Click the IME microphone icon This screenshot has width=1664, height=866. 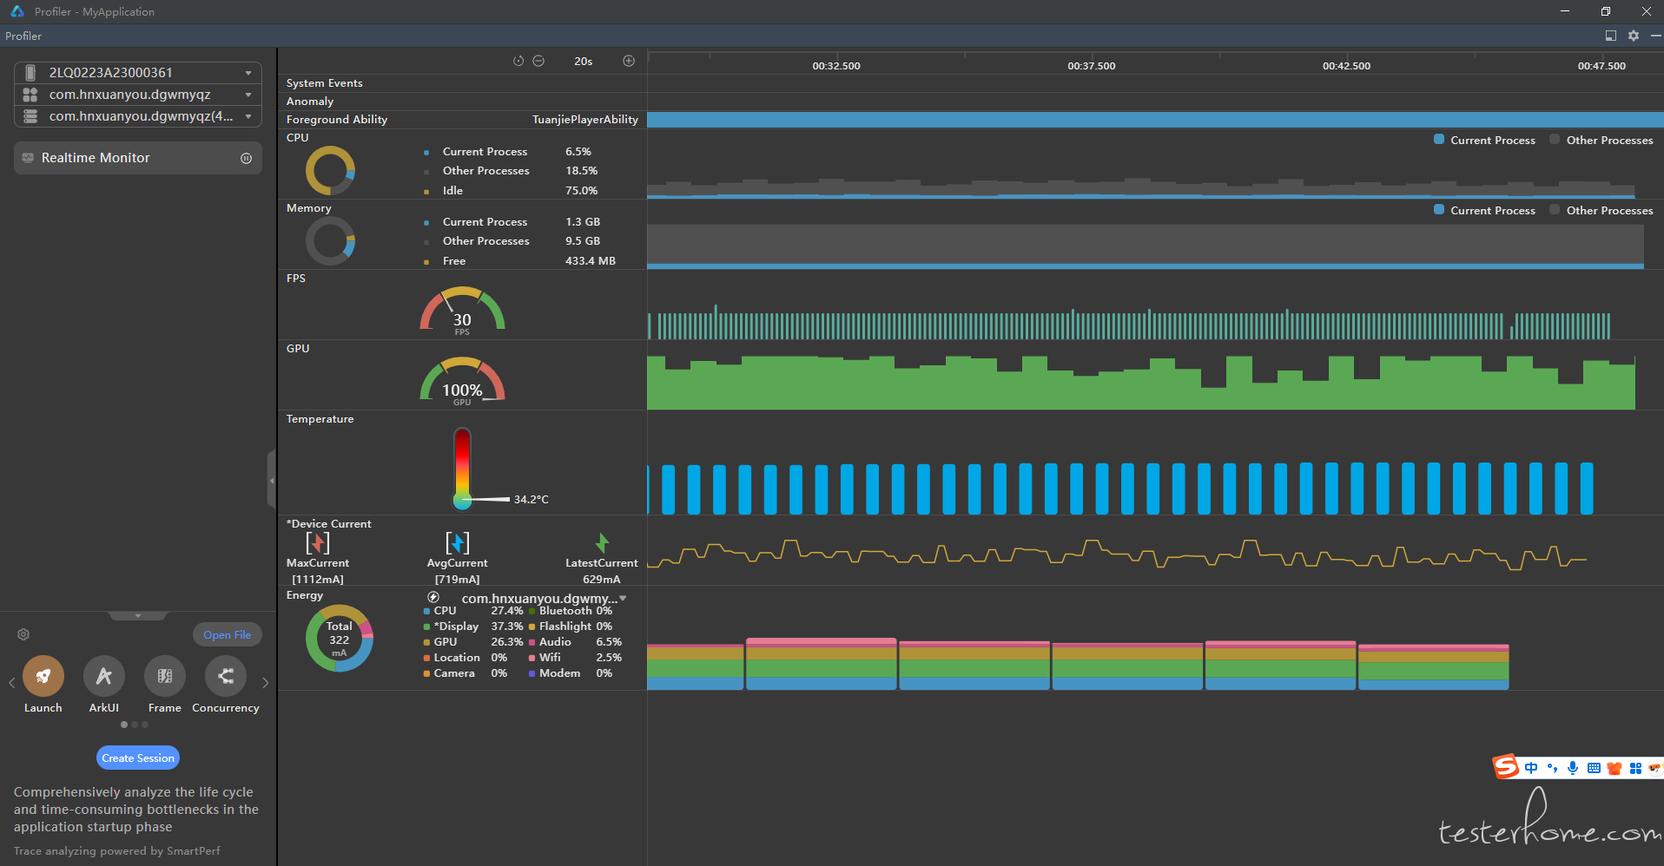point(1573,768)
